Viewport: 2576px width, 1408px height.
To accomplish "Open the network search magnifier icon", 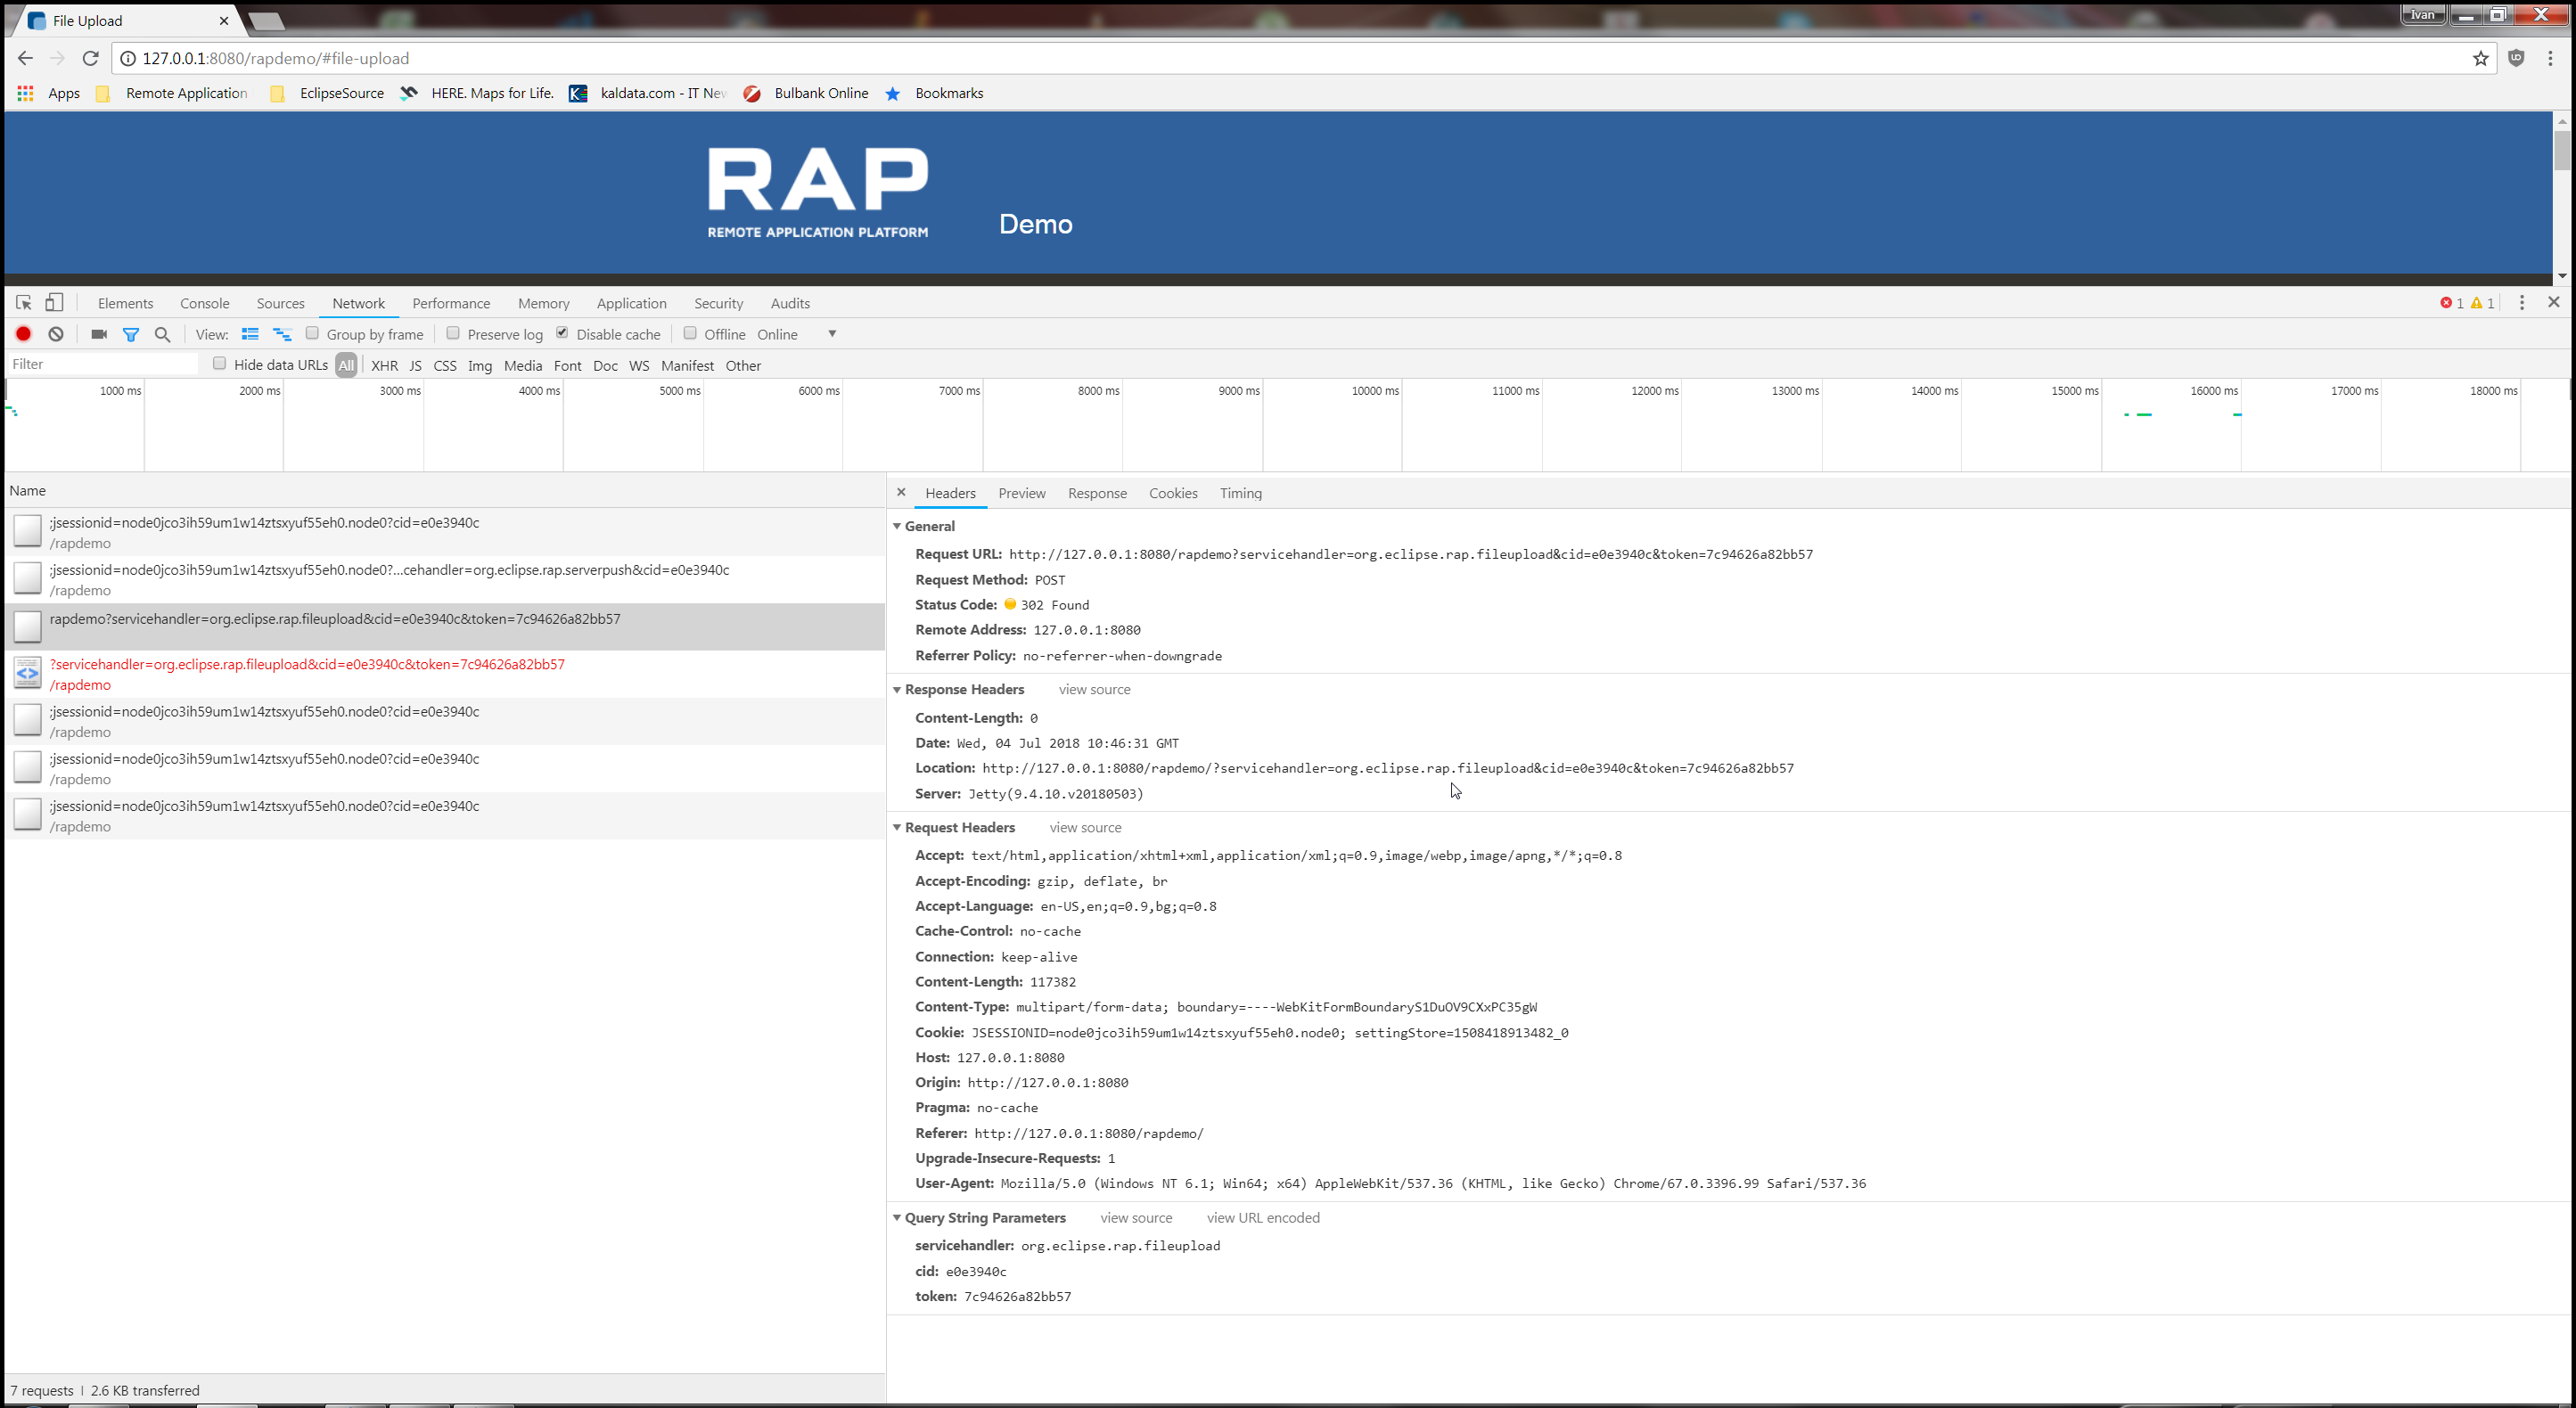I will click(x=163, y=334).
